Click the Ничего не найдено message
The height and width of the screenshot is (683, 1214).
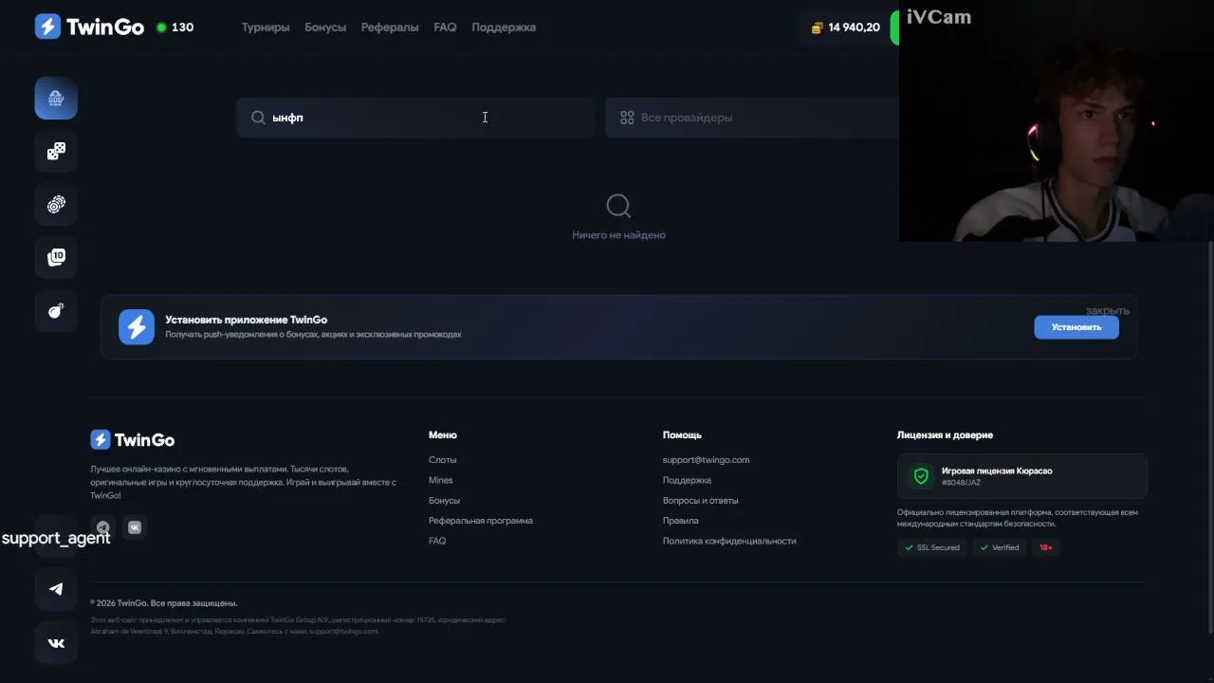tap(619, 235)
